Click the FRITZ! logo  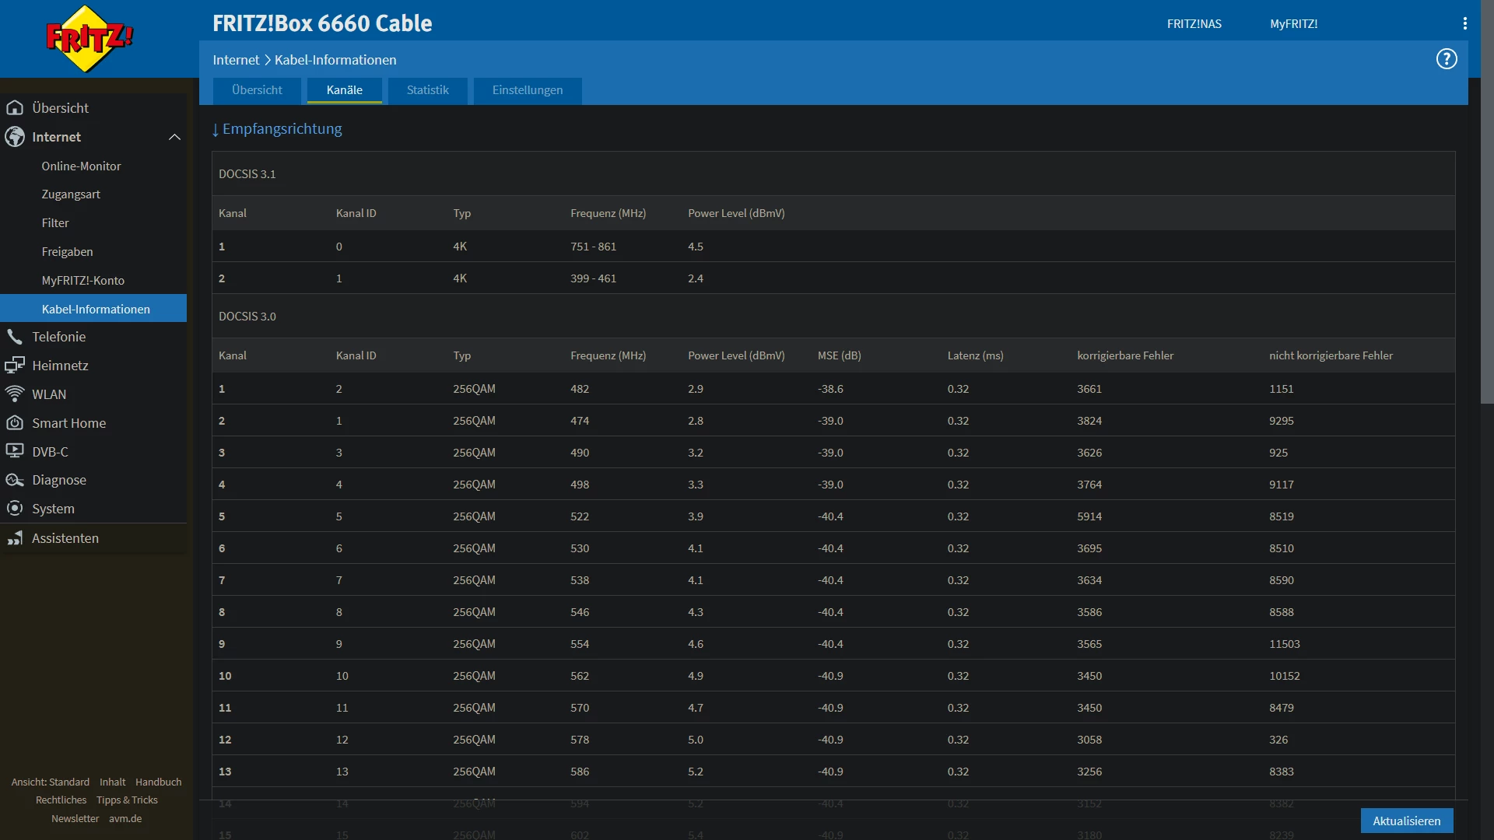(89, 38)
